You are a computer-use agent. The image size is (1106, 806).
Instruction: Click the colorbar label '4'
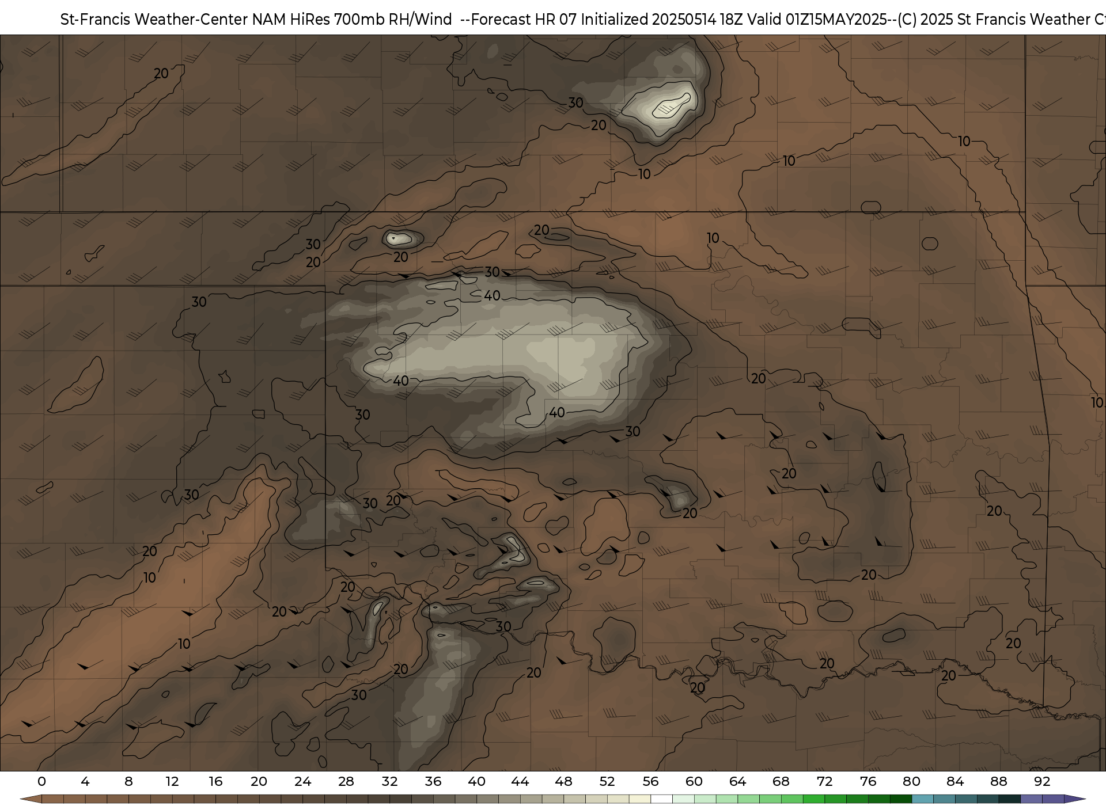85,781
